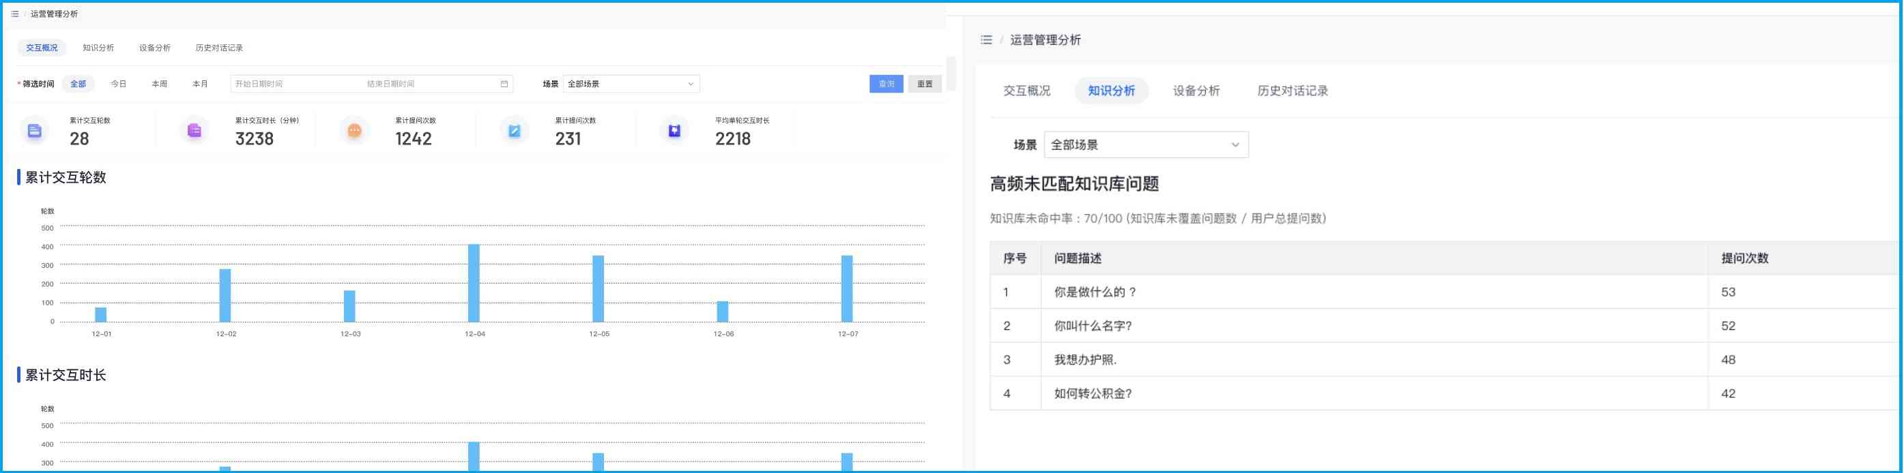Click the 累计交互轮数 card icon
Viewport: 1904px width, 473px height.
(x=35, y=132)
